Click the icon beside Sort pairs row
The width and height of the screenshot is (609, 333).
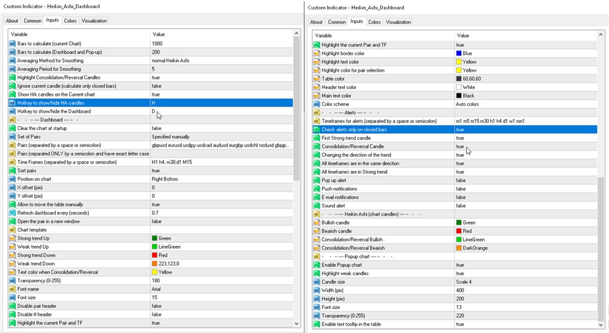[13, 171]
